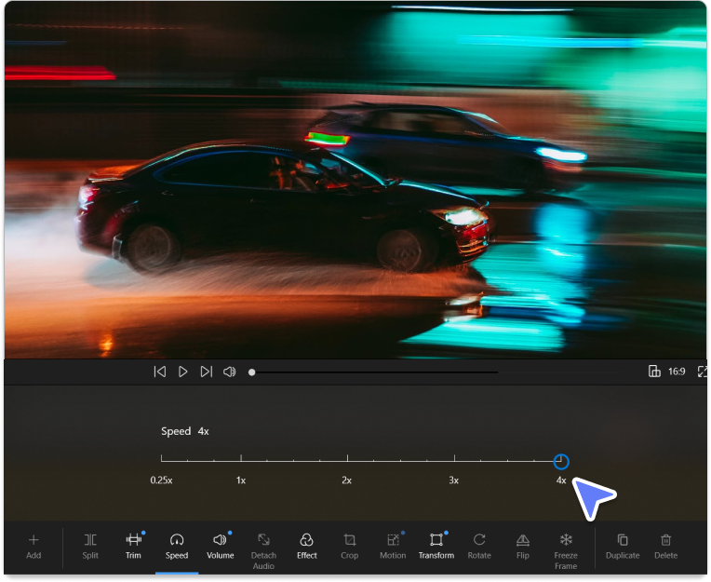Click the Flip tool

tap(523, 547)
